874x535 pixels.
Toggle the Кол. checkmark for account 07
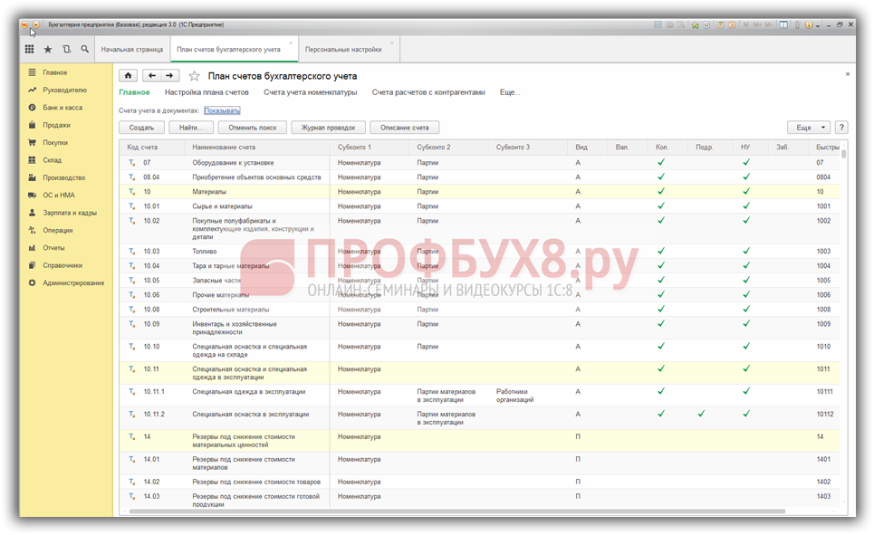(661, 163)
